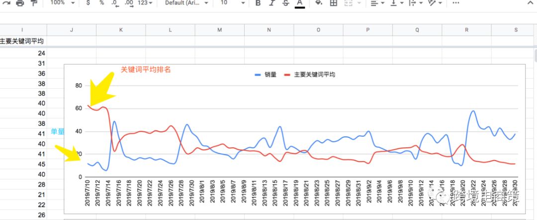Click the cell with value 36
This screenshot has height=220, width=537.
coord(23,74)
